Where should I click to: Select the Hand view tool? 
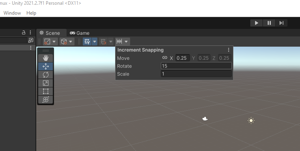pyautogui.click(x=46, y=58)
